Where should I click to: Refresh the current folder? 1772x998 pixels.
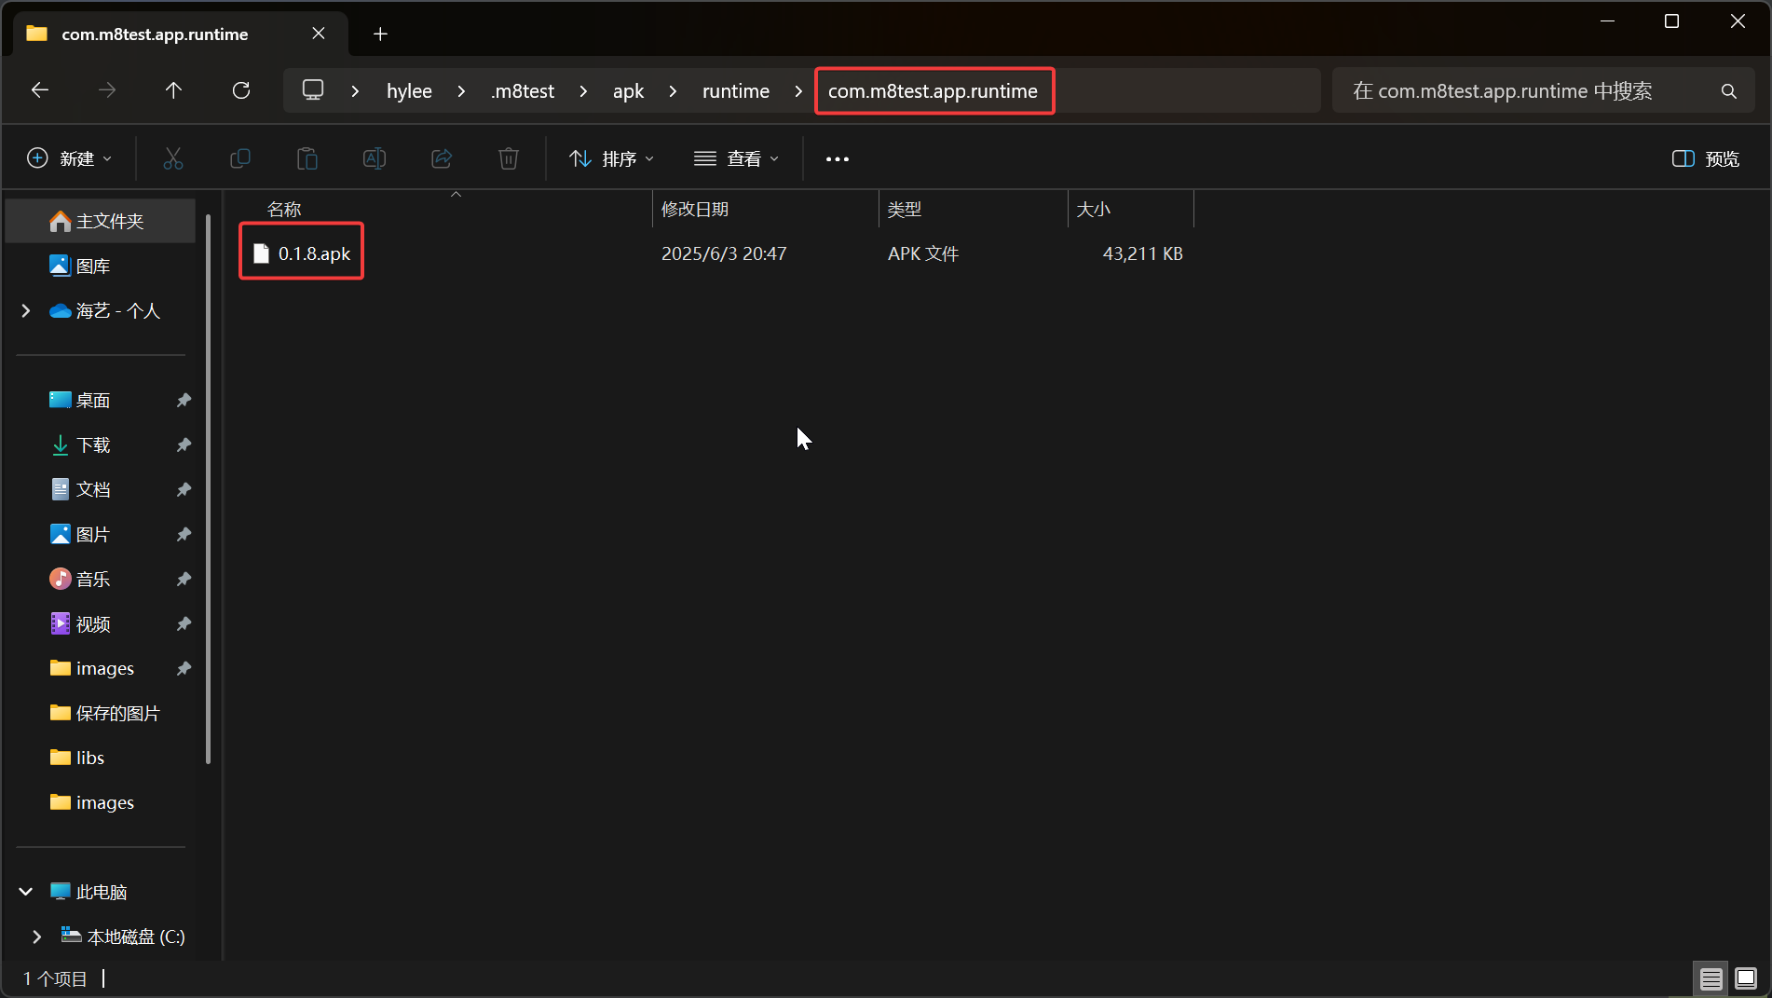240,90
